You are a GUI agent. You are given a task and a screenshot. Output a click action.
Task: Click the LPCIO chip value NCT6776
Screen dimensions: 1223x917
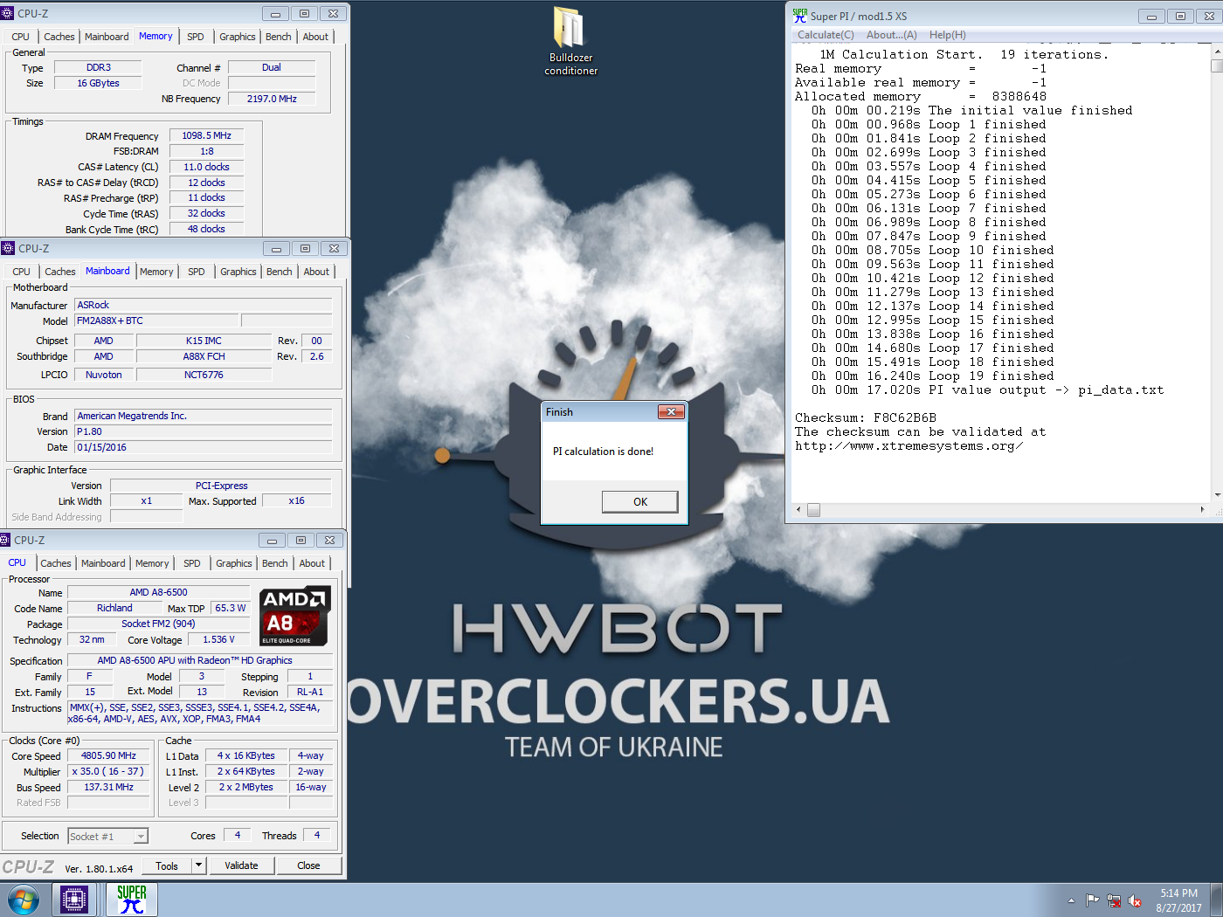(204, 376)
